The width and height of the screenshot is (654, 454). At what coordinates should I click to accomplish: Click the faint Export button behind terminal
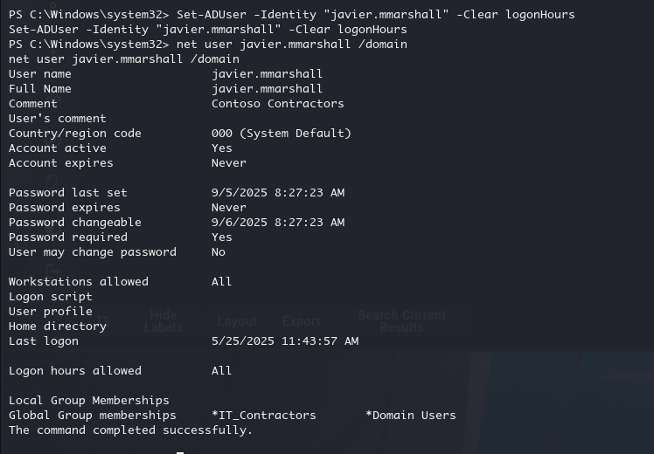(x=301, y=321)
